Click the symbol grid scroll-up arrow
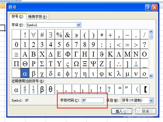 pyautogui.click(x=151, y=32)
